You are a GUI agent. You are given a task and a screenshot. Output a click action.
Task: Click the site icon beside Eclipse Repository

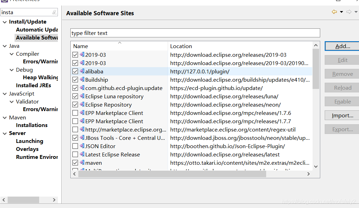[82, 105]
